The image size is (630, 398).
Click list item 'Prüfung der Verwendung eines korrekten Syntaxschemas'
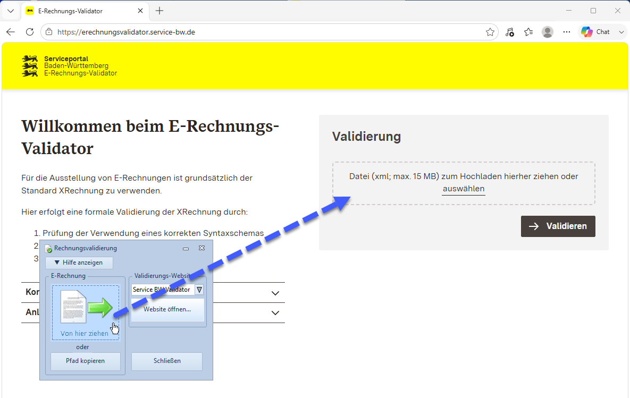tap(153, 233)
